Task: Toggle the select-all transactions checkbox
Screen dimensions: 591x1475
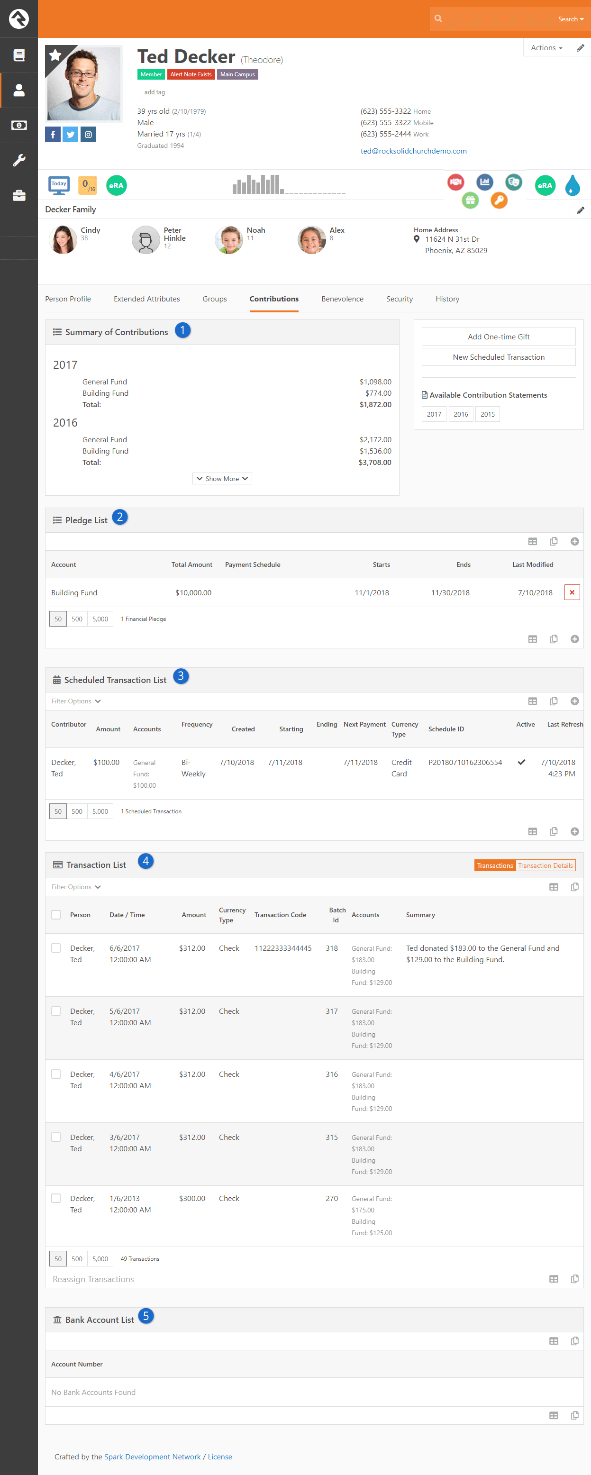Action: pyautogui.click(x=56, y=914)
